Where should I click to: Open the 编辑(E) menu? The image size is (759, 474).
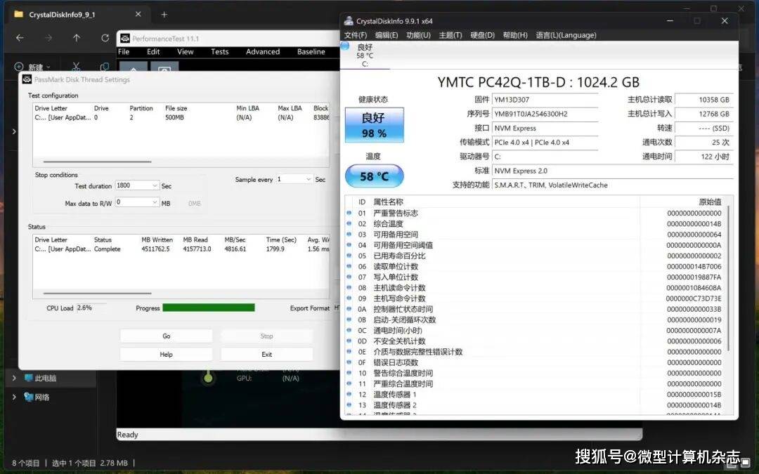(x=387, y=35)
